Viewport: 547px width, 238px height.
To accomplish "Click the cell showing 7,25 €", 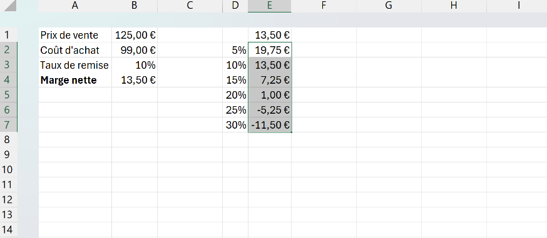I will point(270,80).
